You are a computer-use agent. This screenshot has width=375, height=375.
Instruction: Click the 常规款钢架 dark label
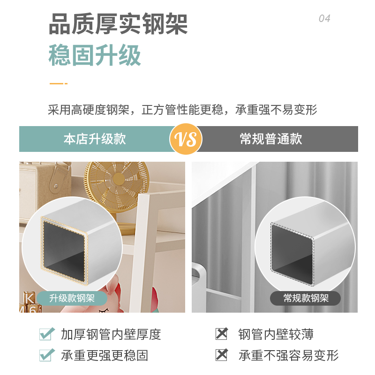306,298
